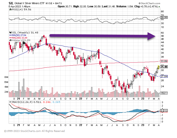Image resolution: width=177 pixels, height=138 pixels.
Task: Click the RSI(14) legend line icon
Action: (11, 10)
